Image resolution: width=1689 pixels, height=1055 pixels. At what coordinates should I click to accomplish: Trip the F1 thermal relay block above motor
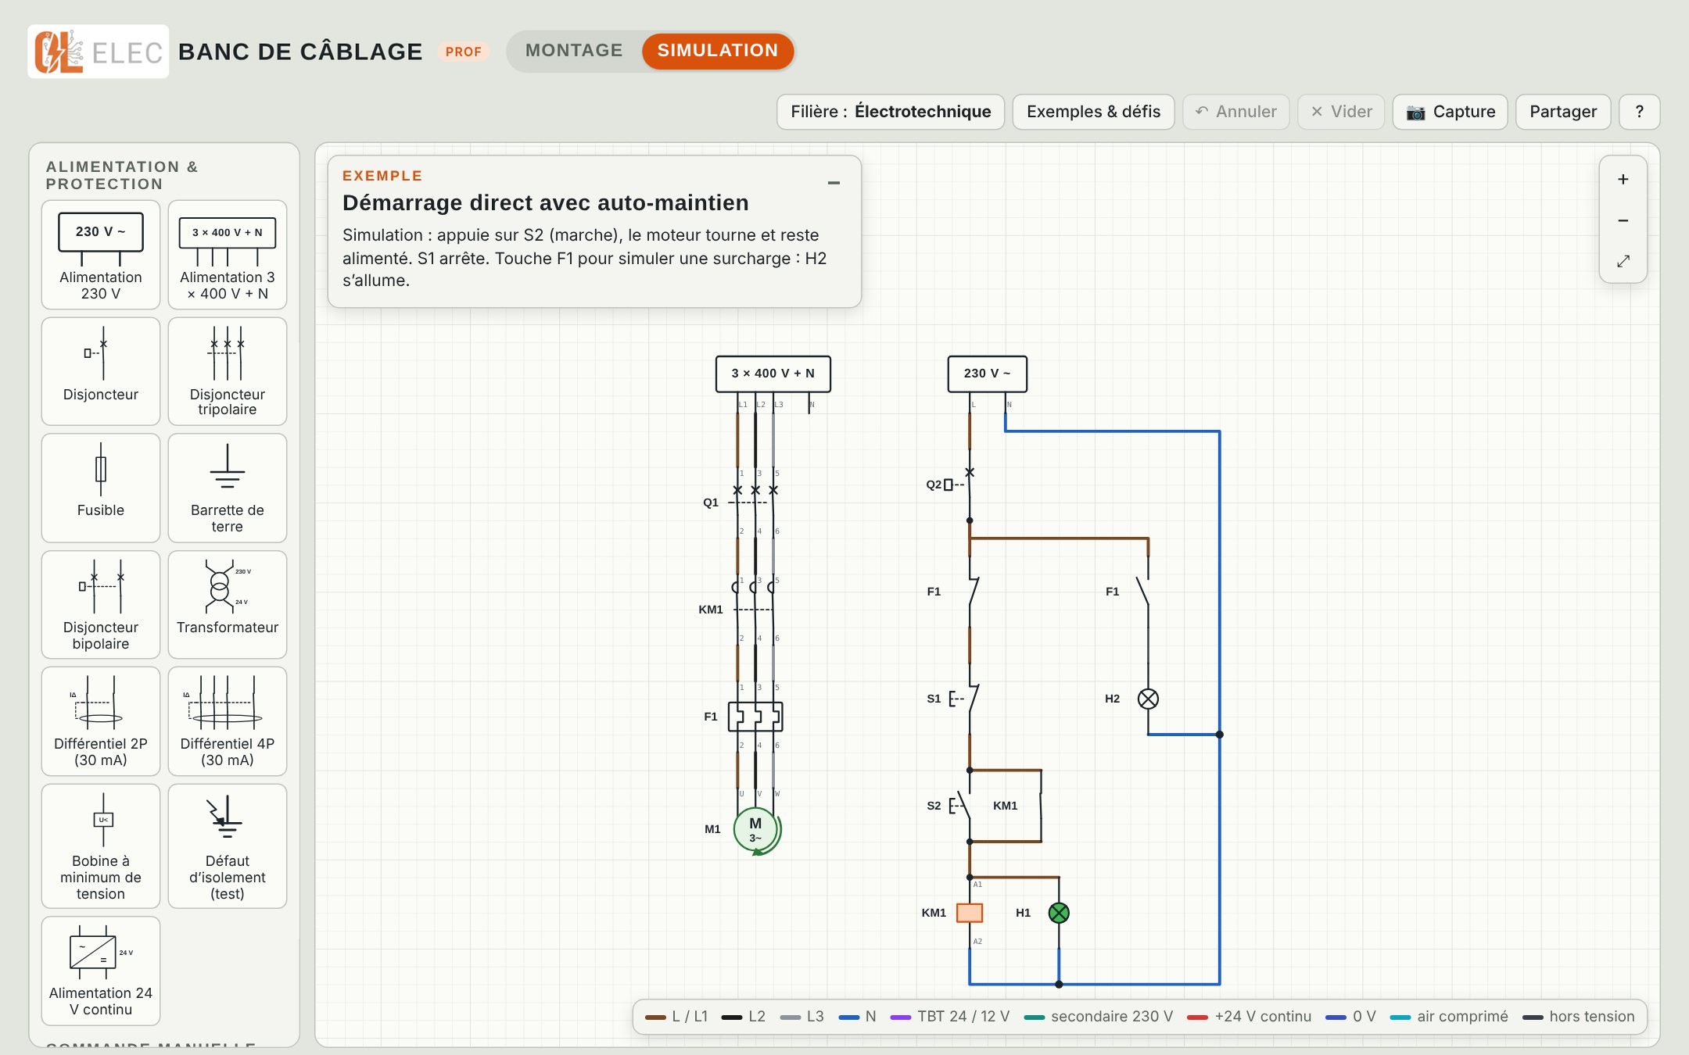click(x=755, y=717)
